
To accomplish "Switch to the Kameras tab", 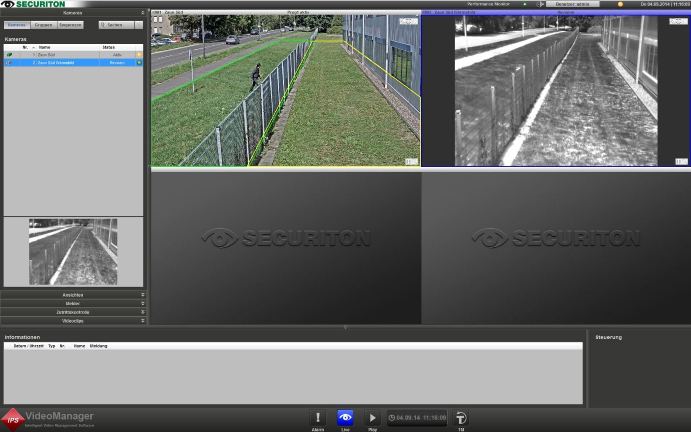I will 17,25.
